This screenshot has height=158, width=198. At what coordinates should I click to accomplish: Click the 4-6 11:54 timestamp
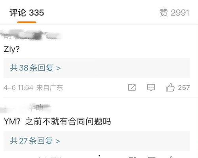[x=18, y=88]
